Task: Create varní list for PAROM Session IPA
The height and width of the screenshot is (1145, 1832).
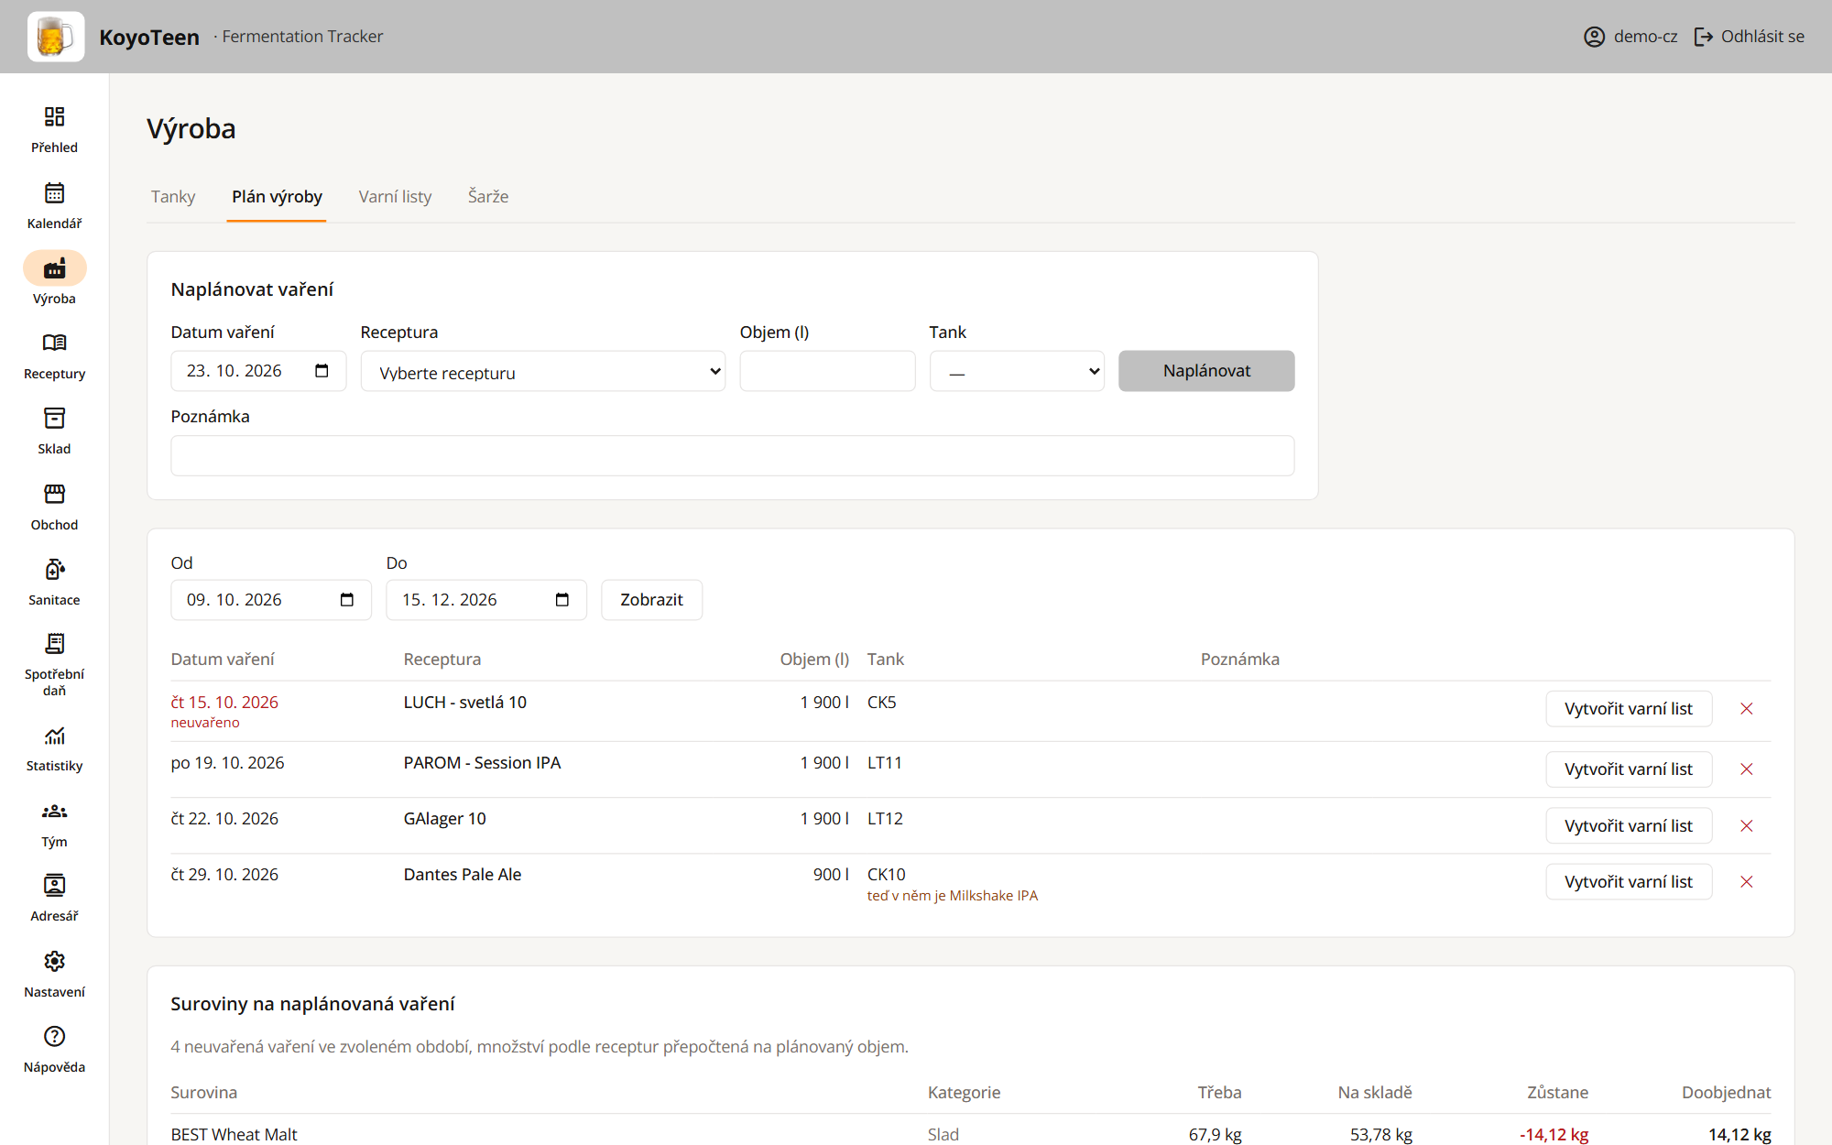Action: click(1629, 769)
